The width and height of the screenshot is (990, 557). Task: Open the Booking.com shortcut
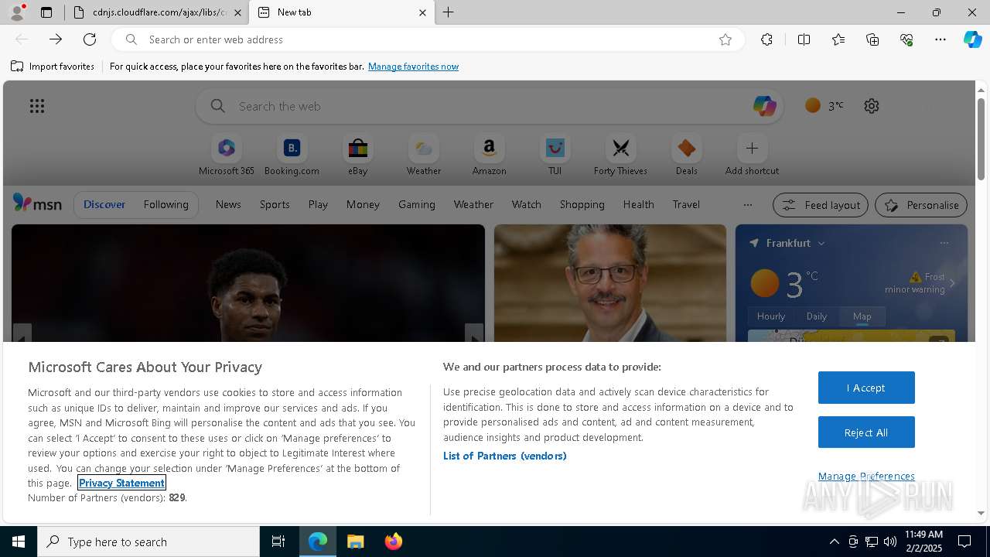click(292, 155)
